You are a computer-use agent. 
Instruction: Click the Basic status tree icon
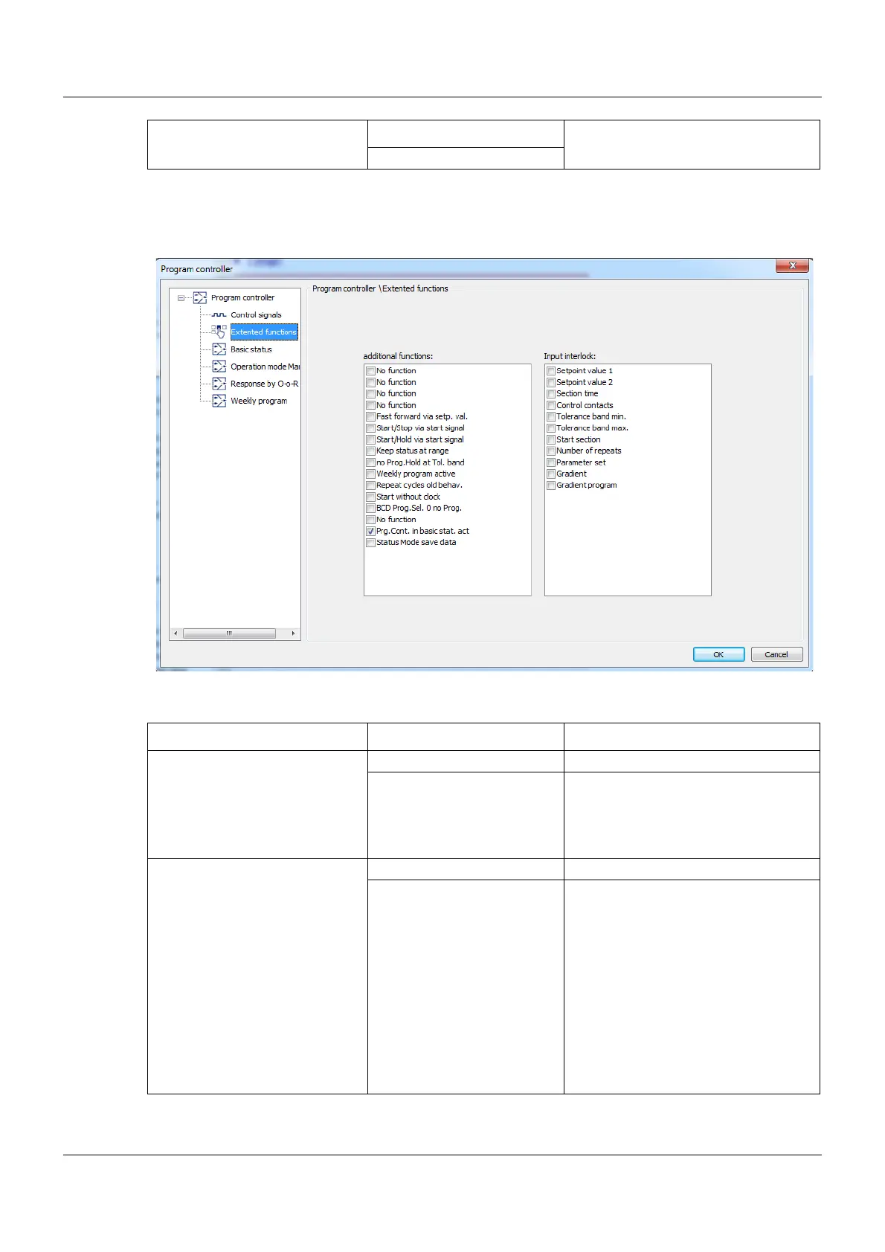coord(219,349)
